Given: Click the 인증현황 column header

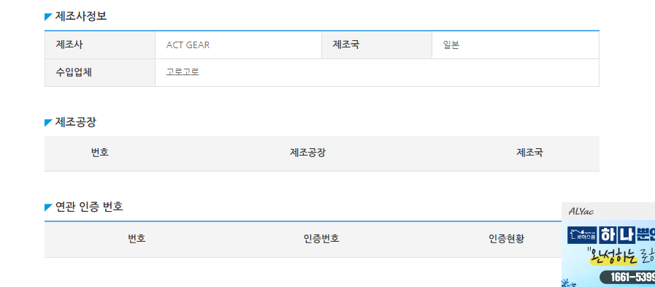Looking at the screenshot, I should pyautogui.click(x=506, y=239).
